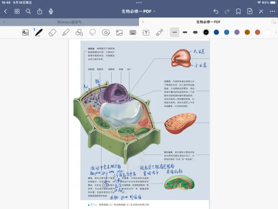Toggle microphone audio recording

pos(51,11)
